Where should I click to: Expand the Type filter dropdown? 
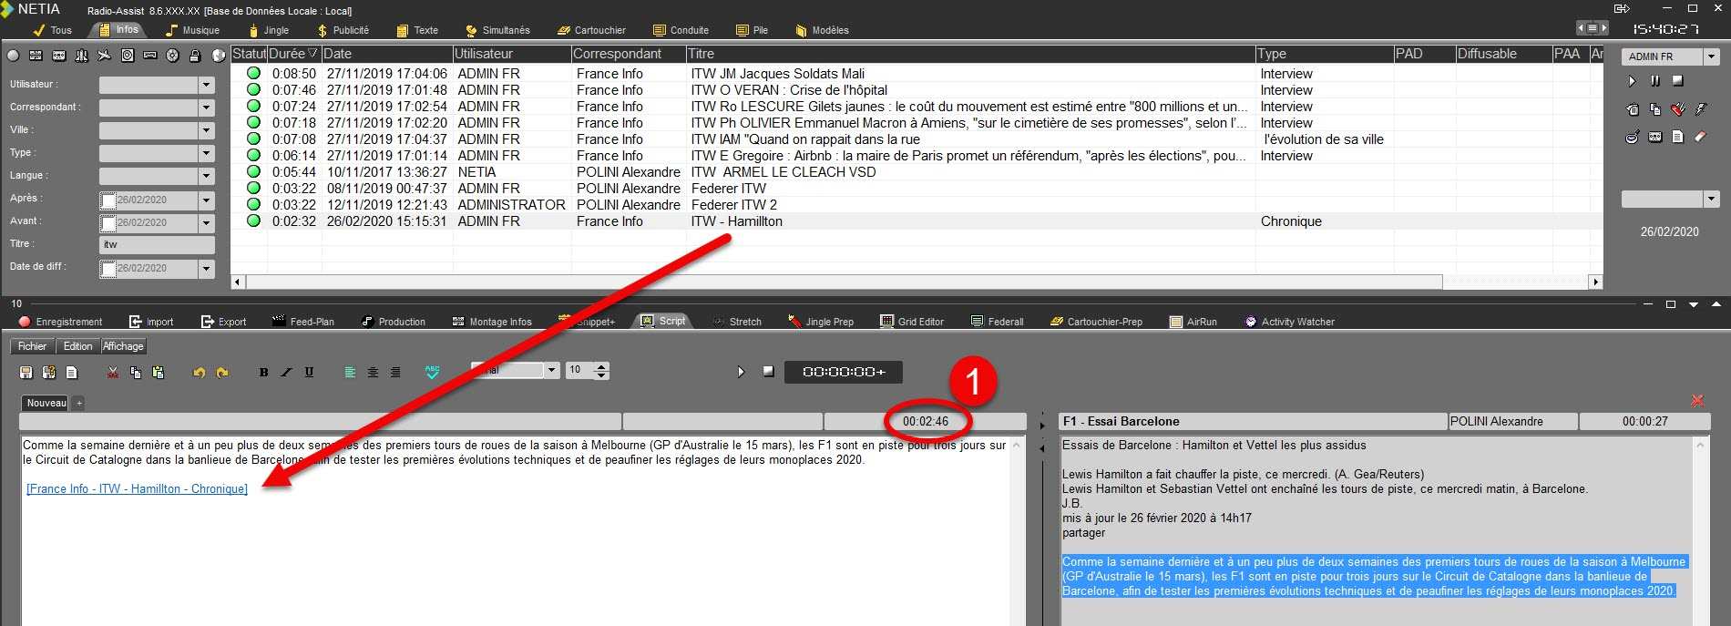207,153
